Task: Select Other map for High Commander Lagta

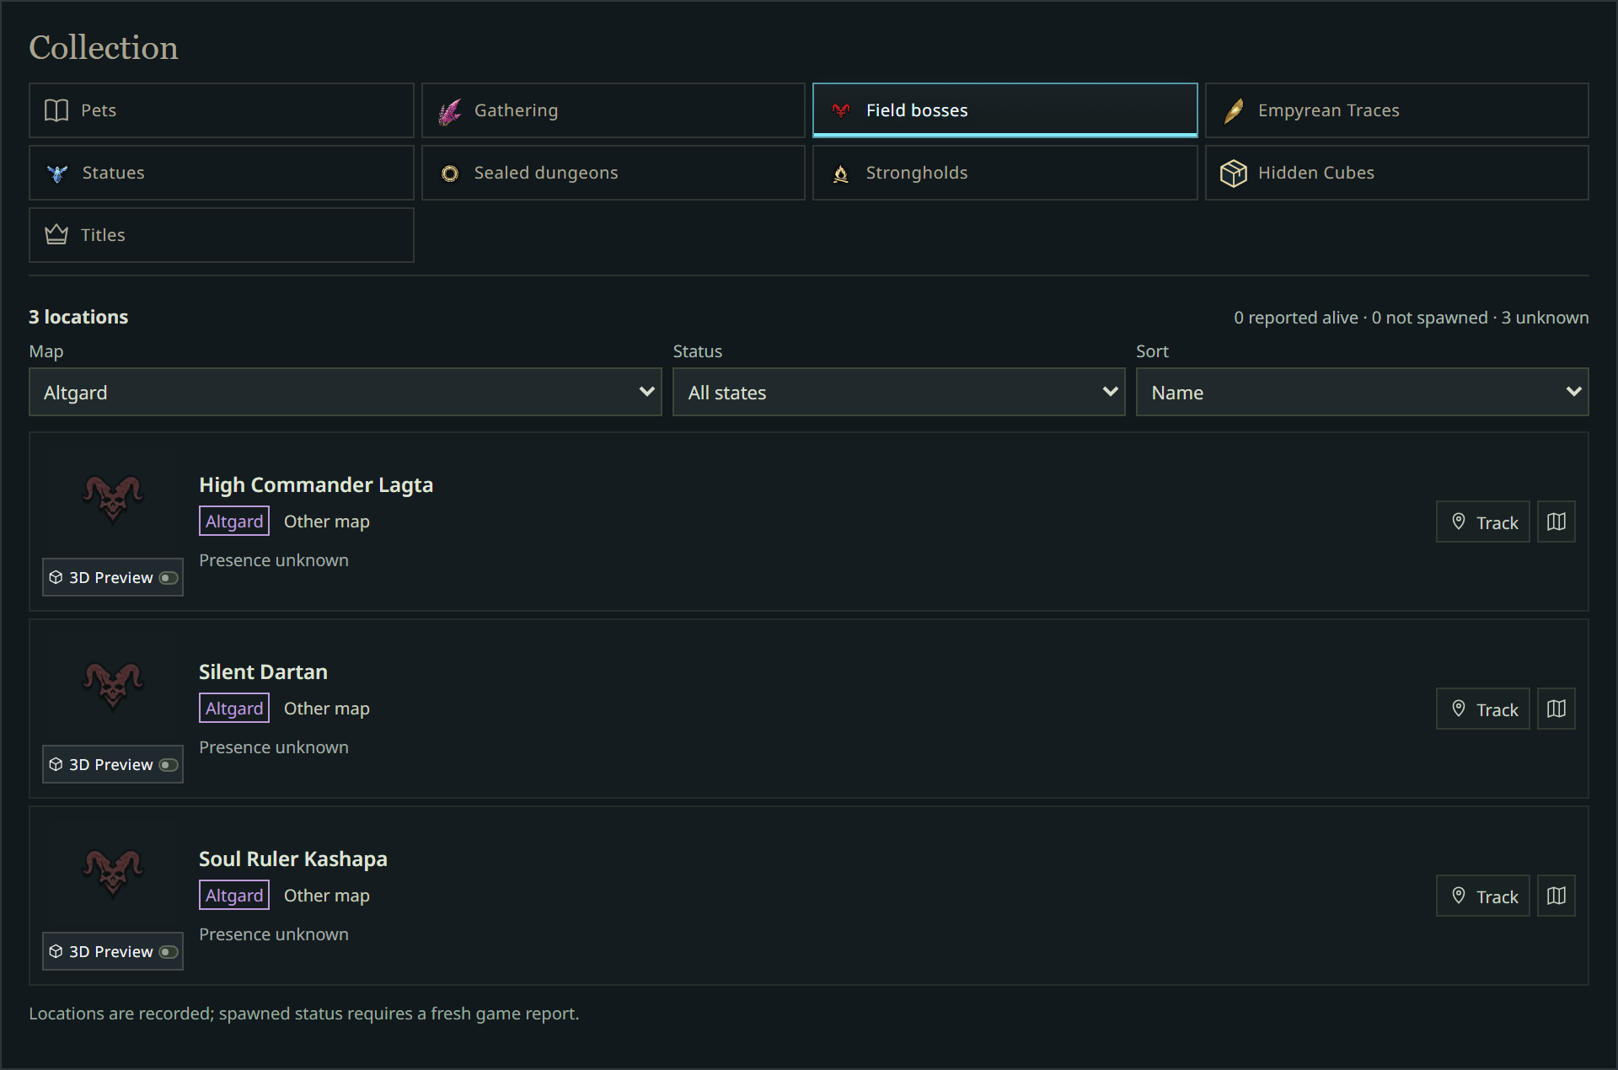Action: (327, 522)
